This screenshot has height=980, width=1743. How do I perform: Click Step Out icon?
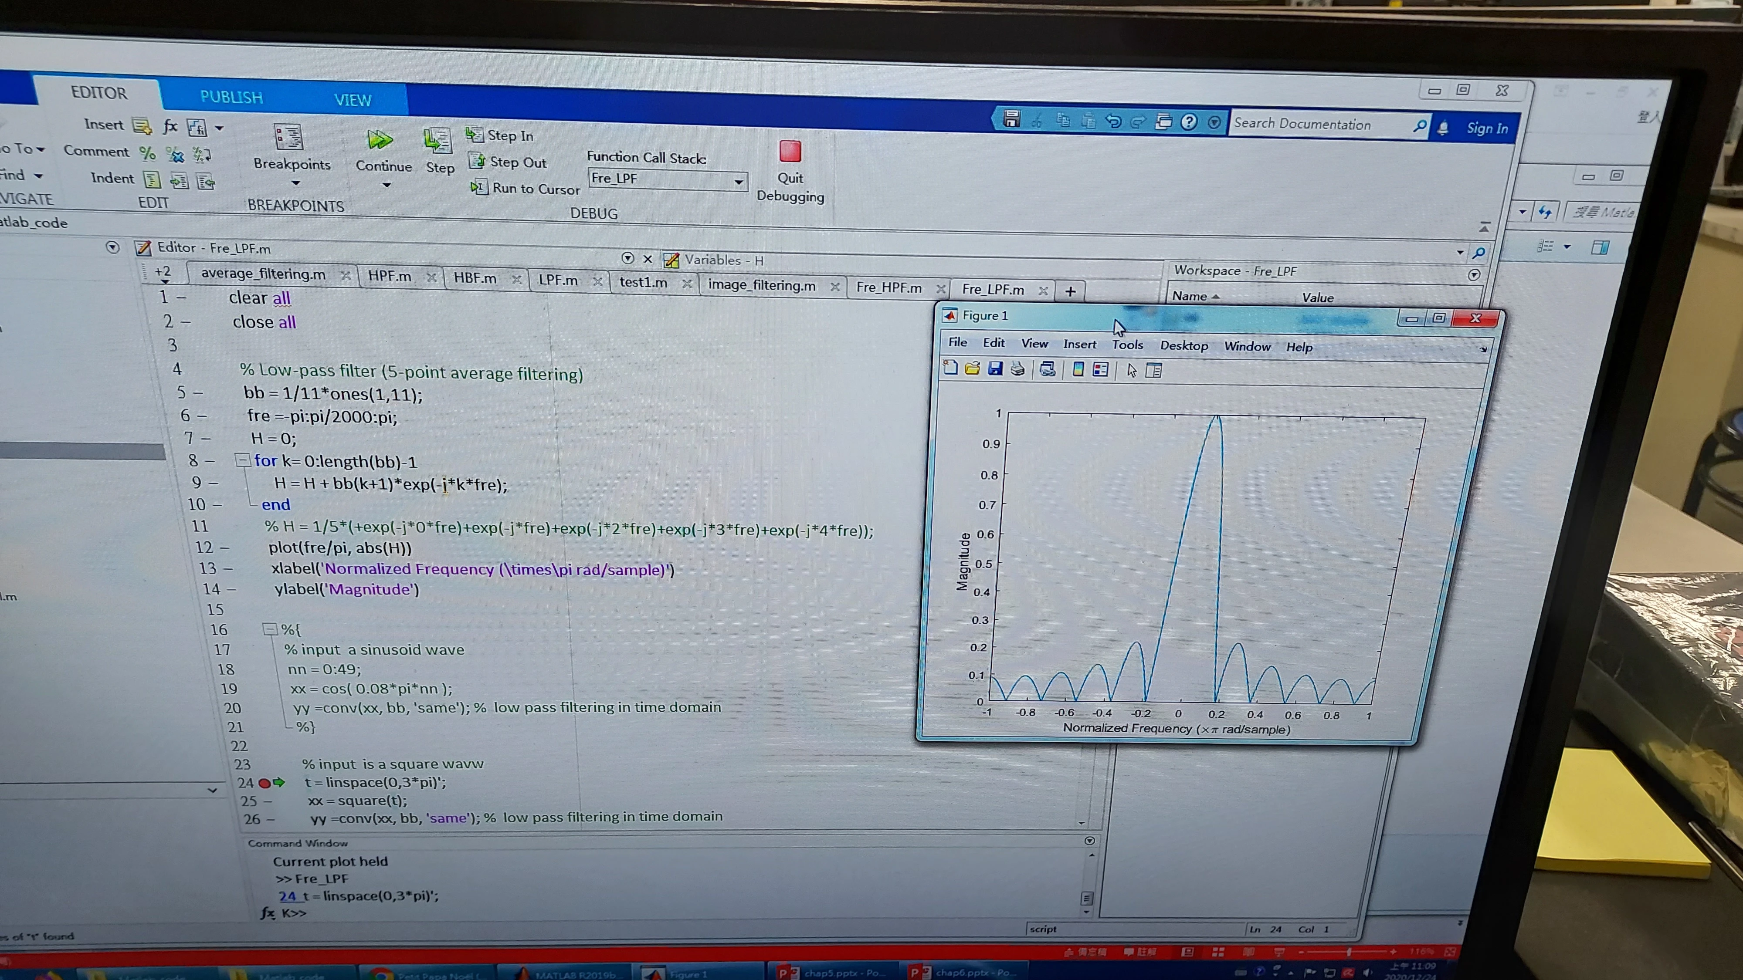point(476,161)
